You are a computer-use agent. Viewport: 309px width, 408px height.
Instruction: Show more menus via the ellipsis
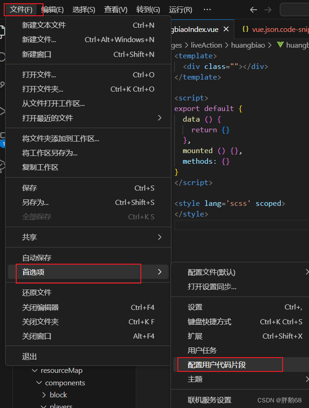point(207,10)
